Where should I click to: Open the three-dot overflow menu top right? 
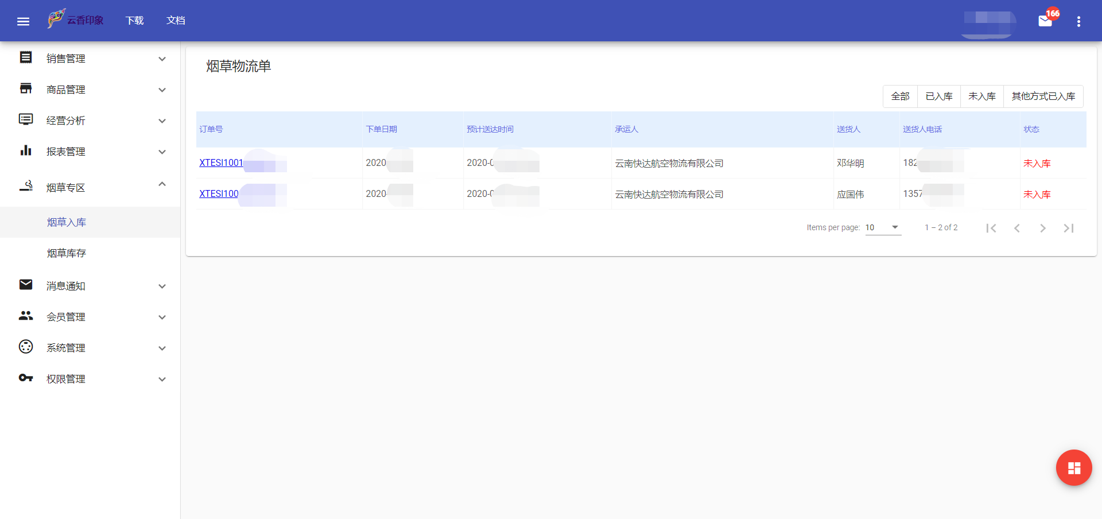pos(1079,21)
